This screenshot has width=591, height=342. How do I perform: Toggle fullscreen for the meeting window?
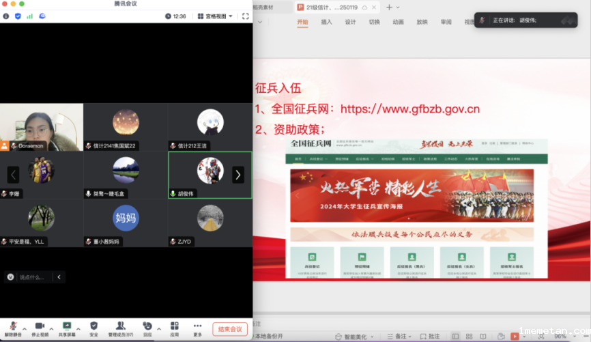244,16
